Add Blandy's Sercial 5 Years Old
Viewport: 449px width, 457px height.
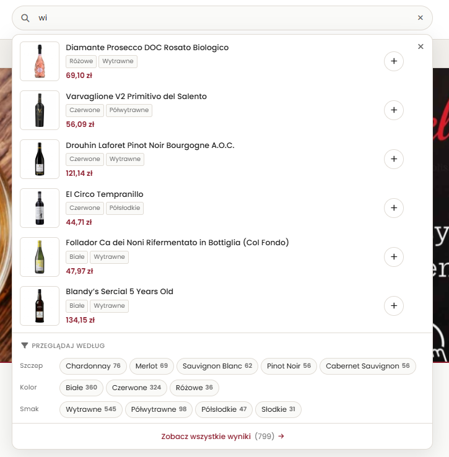tap(394, 306)
